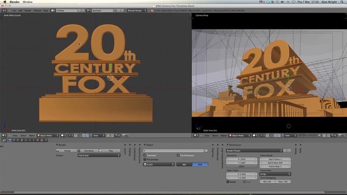Toggle the Placeholders checkbox
This screenshot has width=347, height=195.
point(145,159)
